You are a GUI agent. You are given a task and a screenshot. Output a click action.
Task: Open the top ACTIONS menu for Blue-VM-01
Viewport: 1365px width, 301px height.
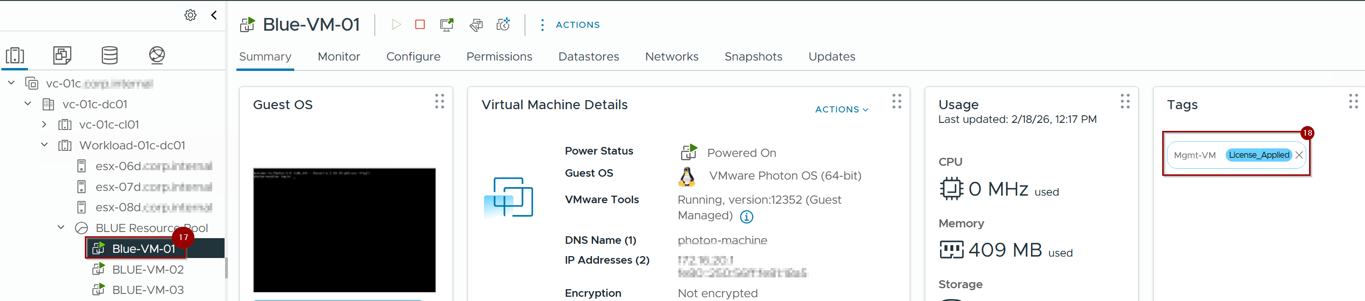tap(571, 25)
